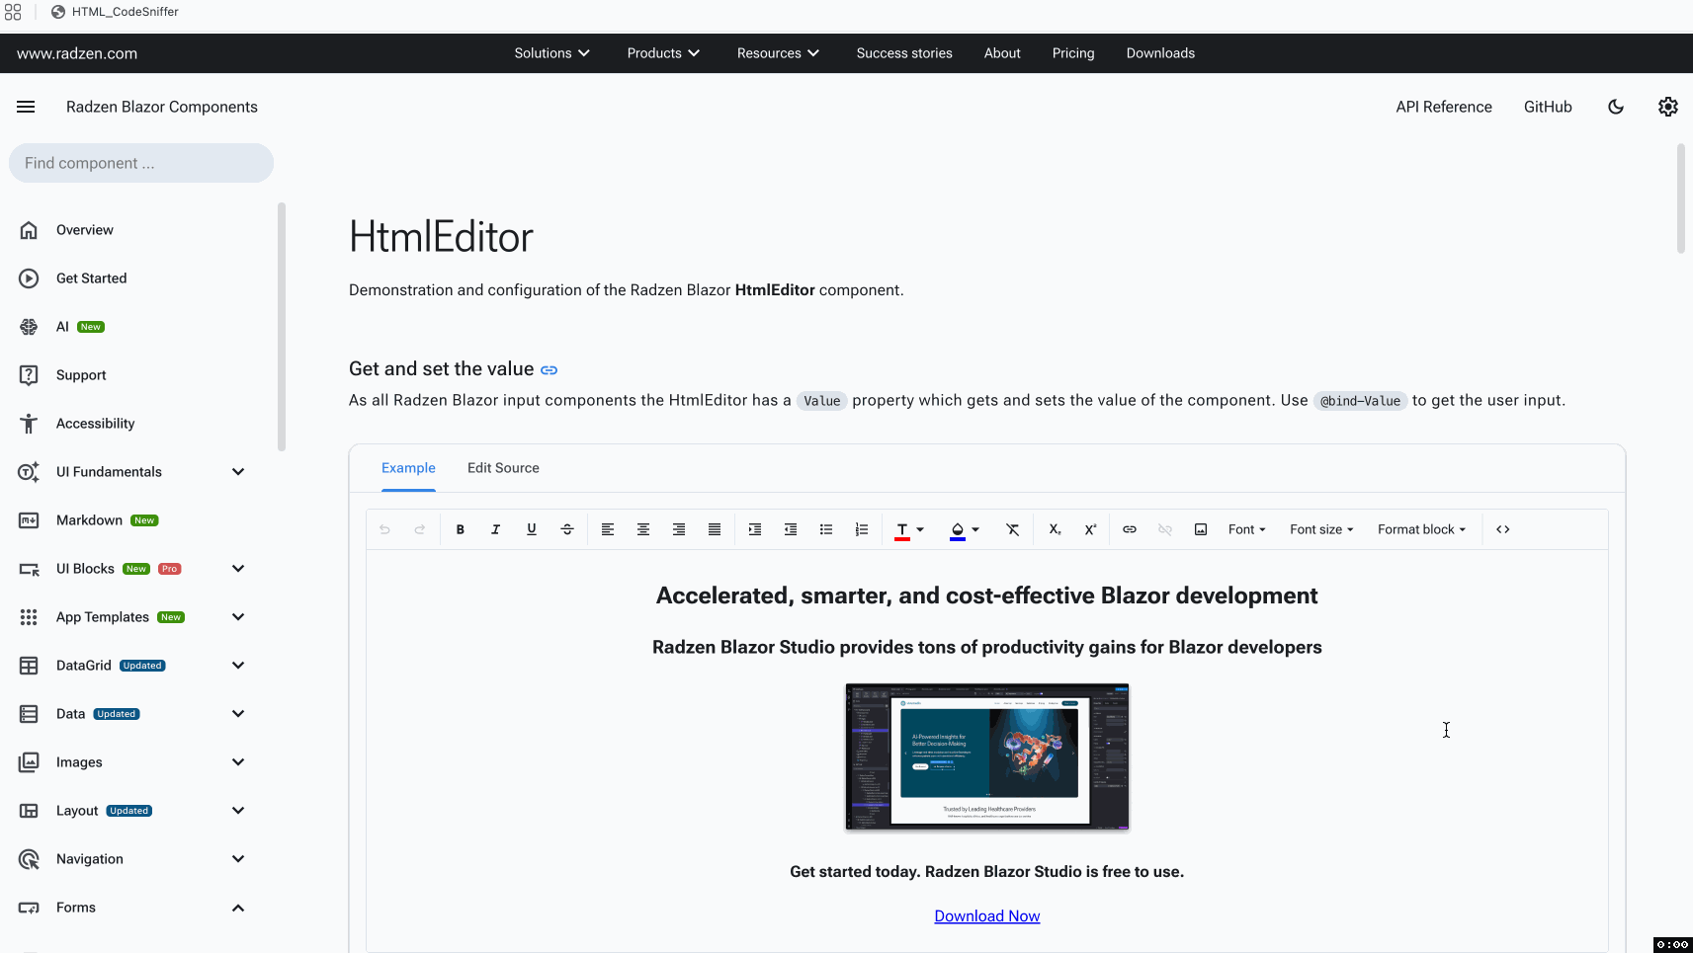Center align the editor text
Viewport: 1693px width, 953px height.
pyautogui.click(x=643, y=529)
